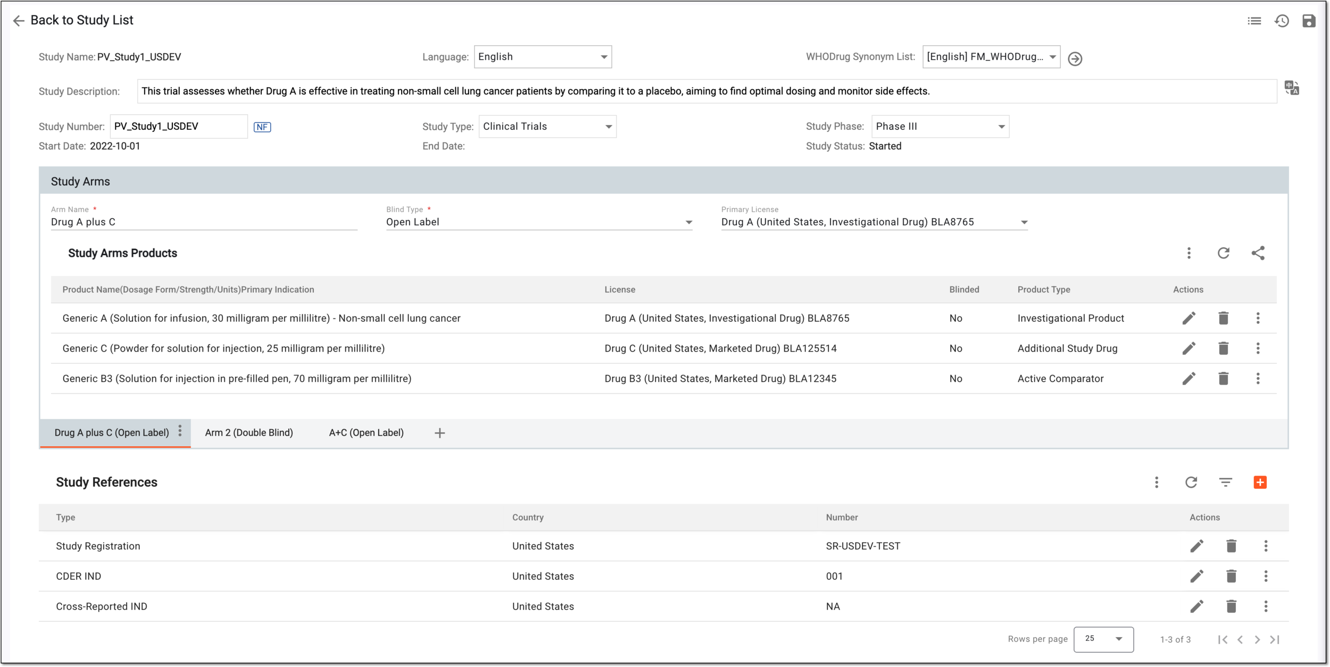Click the Drug C BLA125514 license cell
Image resolution: width=1330 pixels, height=667 pixels.
(720, 348)
